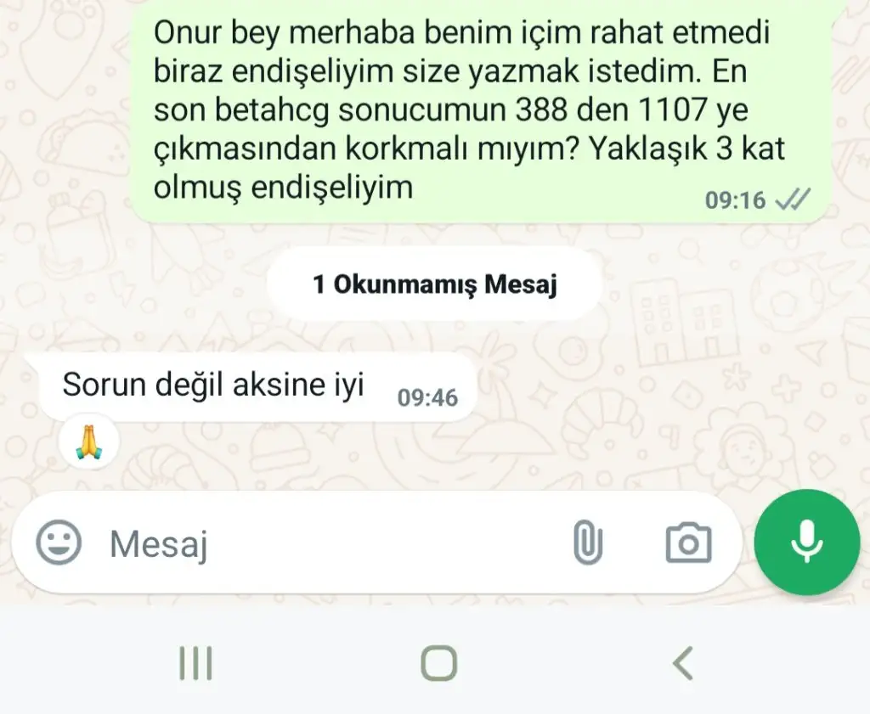Open the camera from the message bar

coord(688,543)
